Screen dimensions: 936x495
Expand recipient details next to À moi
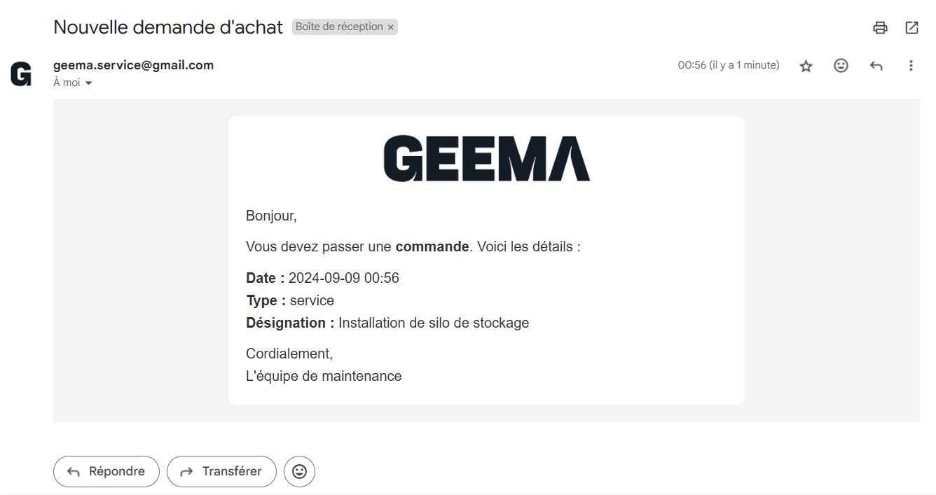pyautogui.click(x=88, y=83)
